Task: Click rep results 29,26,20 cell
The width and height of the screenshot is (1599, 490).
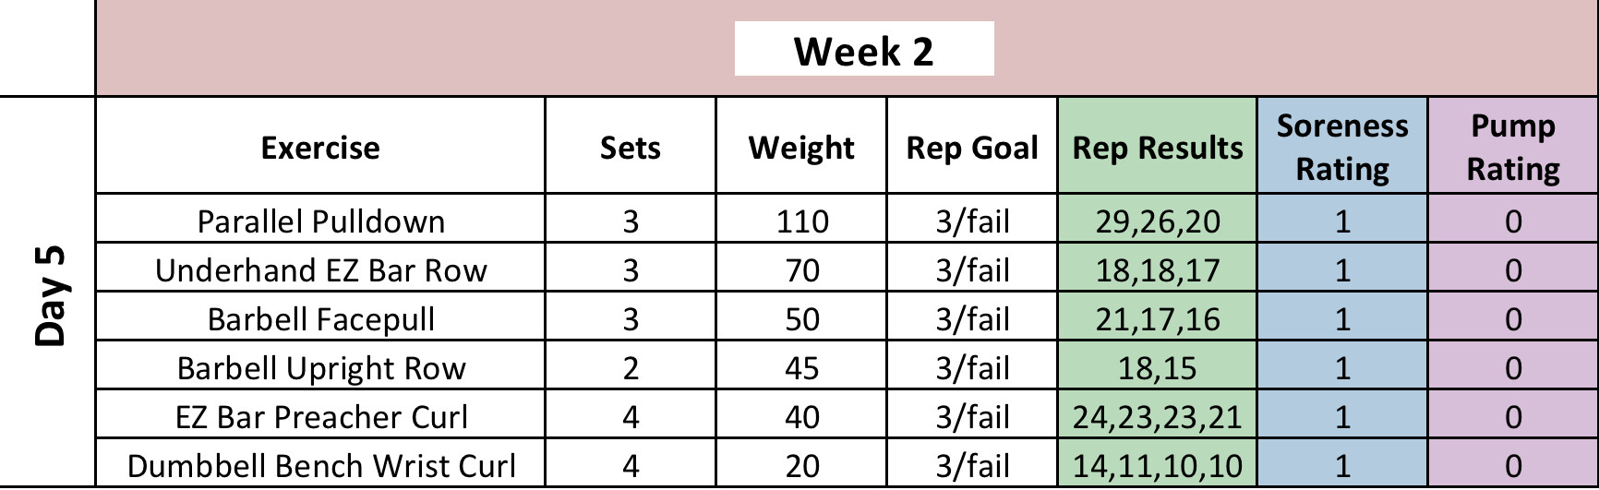Action: (x=1158, y=221)
